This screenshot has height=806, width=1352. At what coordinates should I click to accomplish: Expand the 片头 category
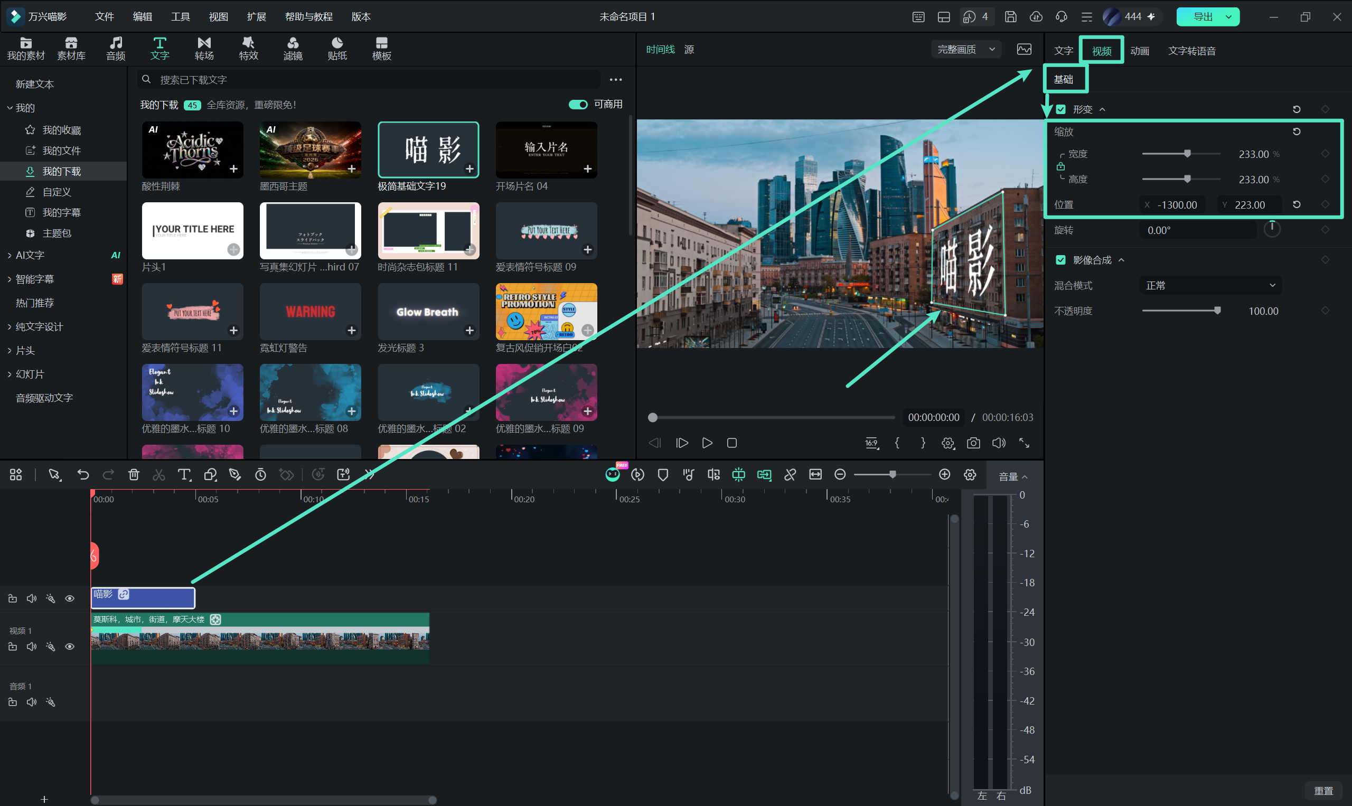10,350
